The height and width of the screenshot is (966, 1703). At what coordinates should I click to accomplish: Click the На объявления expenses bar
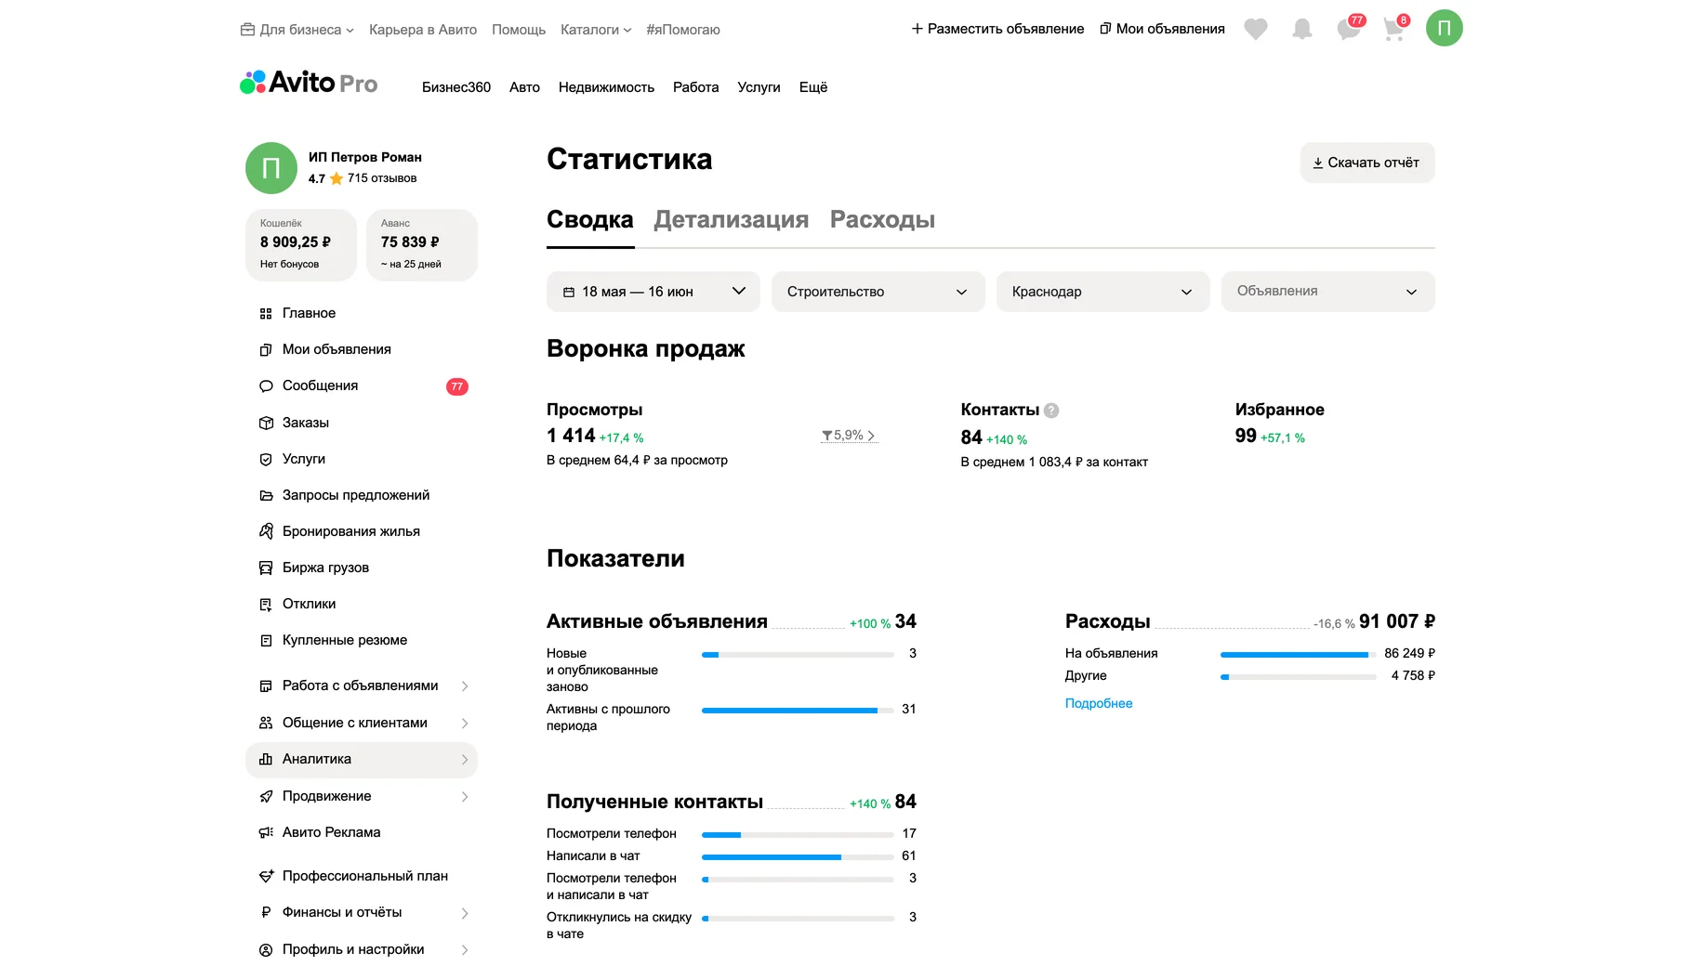[x=1298, y=655]
